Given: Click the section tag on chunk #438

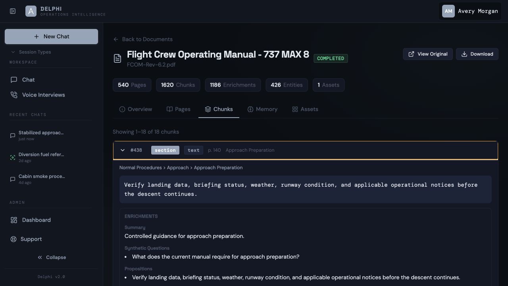Looking at the screenshot, I should point(165,150).
